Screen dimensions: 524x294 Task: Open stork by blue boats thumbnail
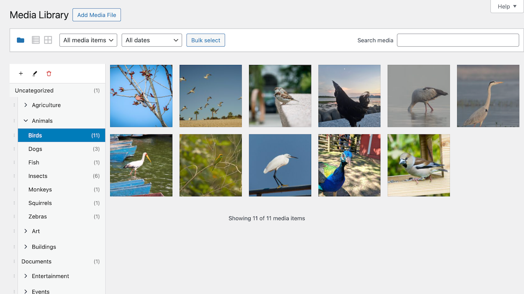pos(141,165)
